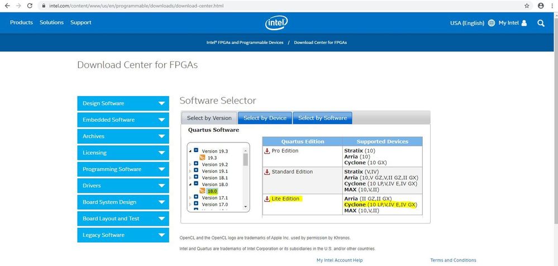The image size is (558, 266).
Task: Click the minus box icon of Version 18.0
Action: pos(195,184)
